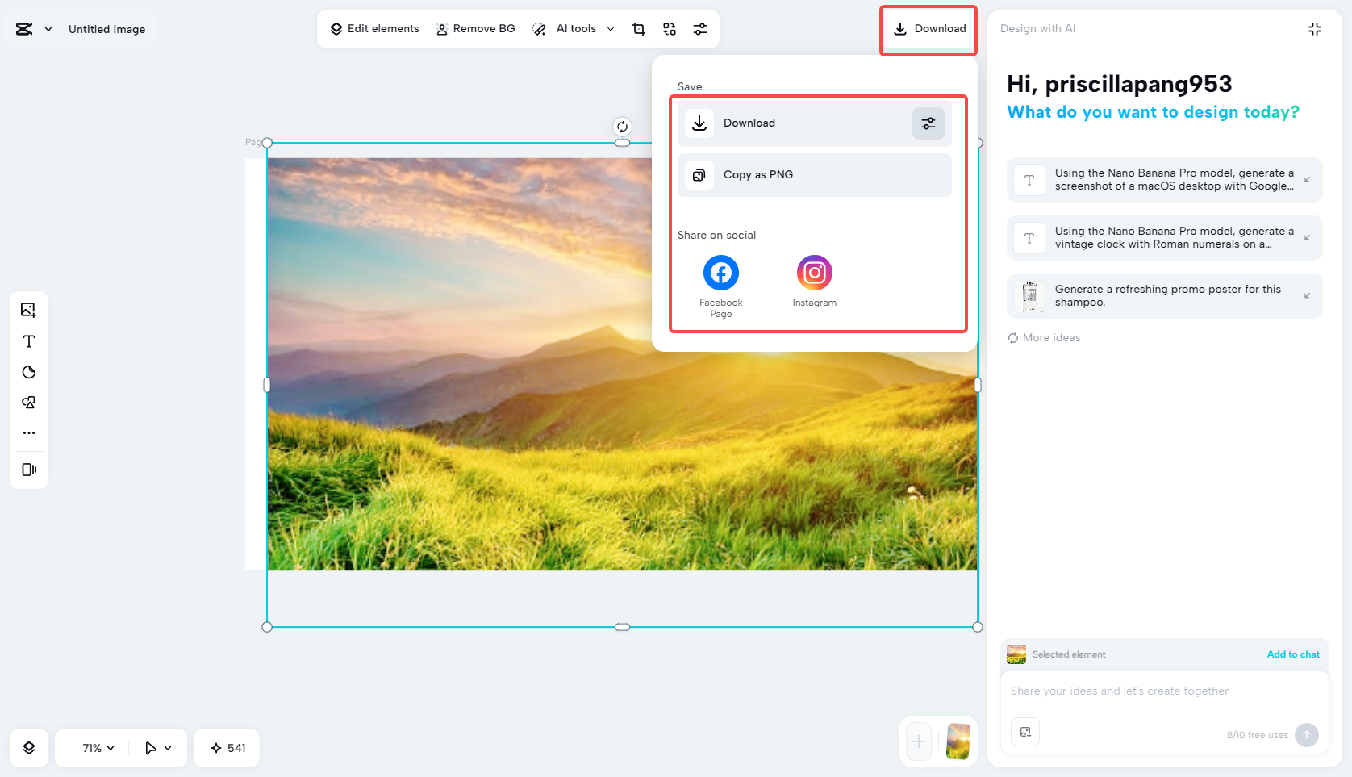The width and height of the screenshot is (1352, 777).
Task: Add a new page with plus button
Action: pos(919,741)
